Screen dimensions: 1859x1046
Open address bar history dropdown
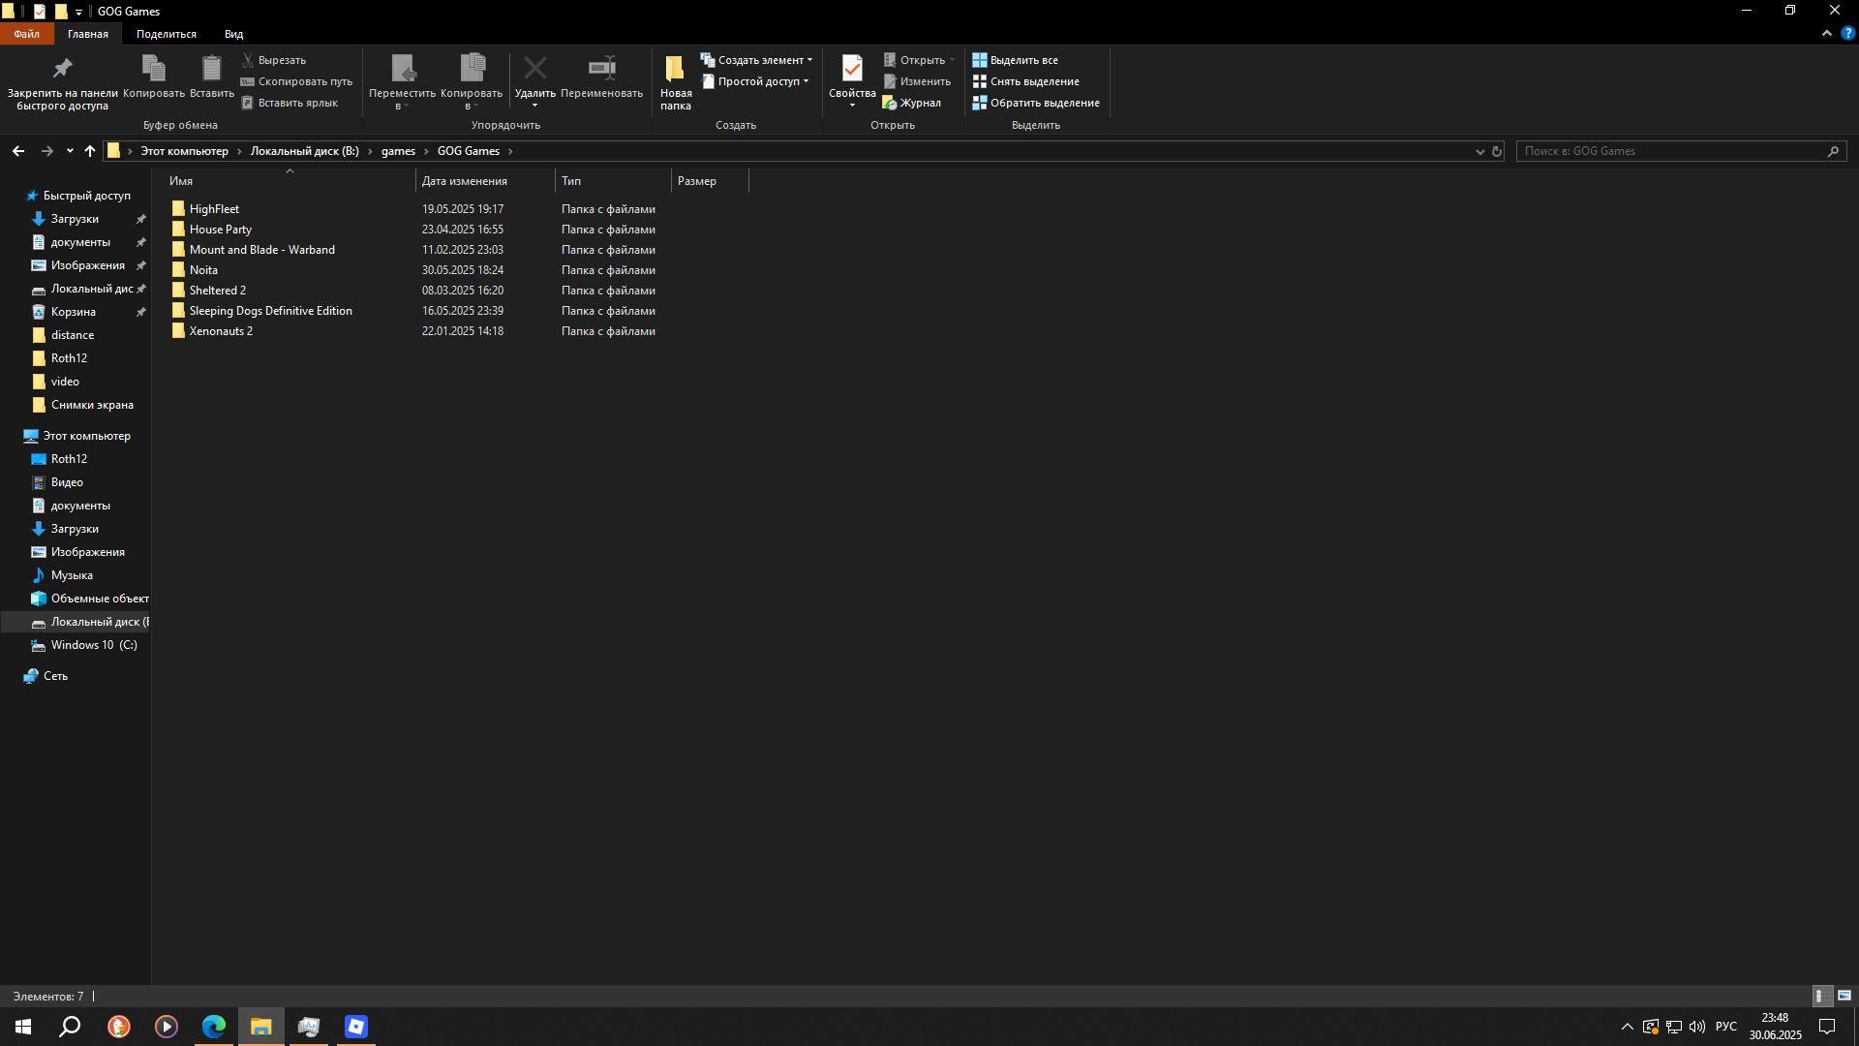[x=1479, y=151]
